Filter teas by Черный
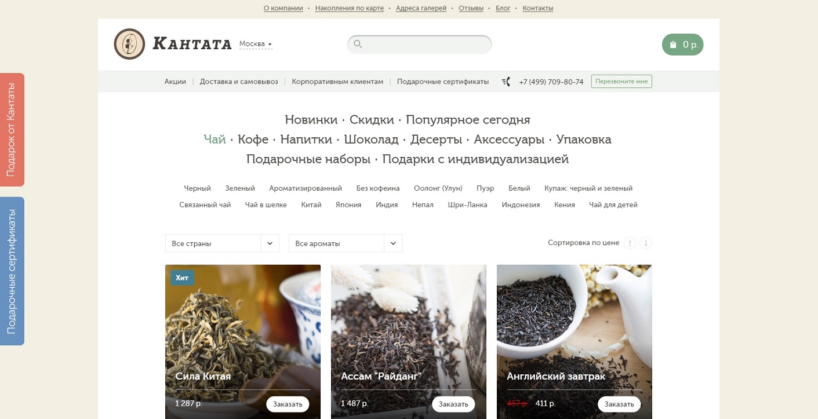This screenshot has width=818, height=419. pos(198,188)
